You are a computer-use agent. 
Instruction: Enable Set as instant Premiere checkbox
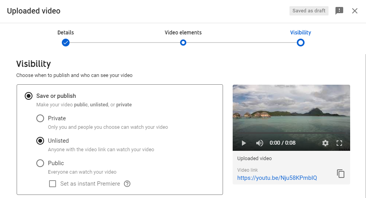[53, 184]
